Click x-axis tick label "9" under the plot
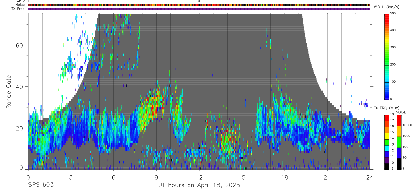The width and height of the screenshot is (416, 192). [156, 177]
